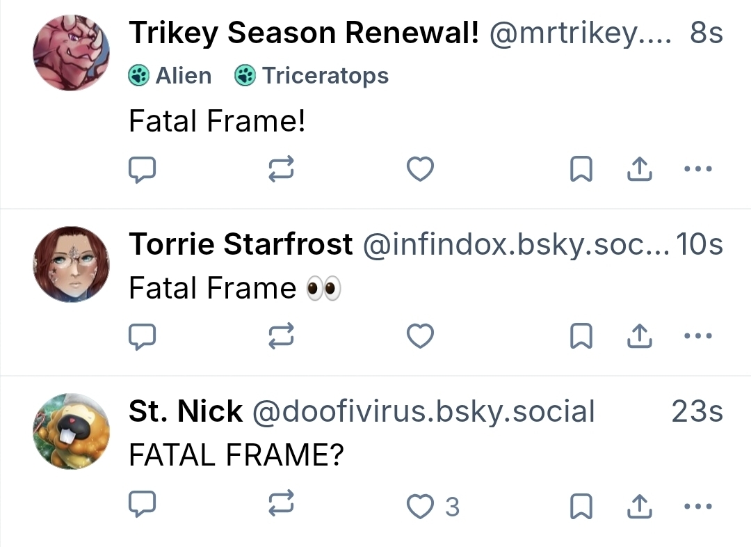Viewport: 751px width, 547px height.
Task: Open more options on St. Nick's post
Action: pos(698,506)
